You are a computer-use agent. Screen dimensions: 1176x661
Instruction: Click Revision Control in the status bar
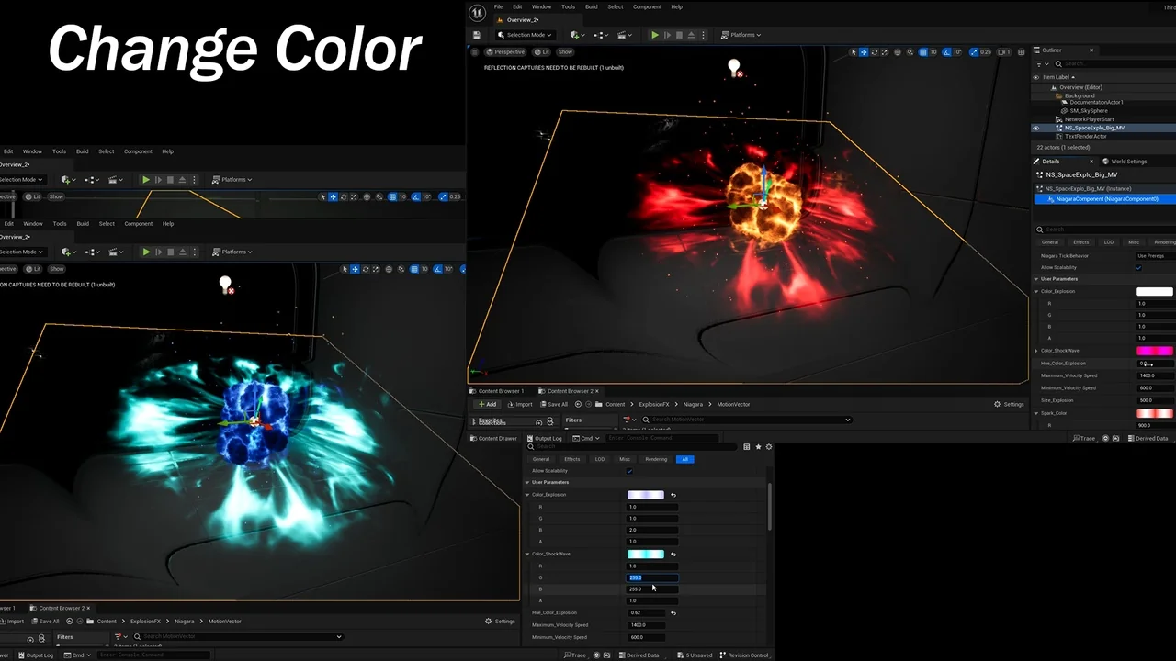[748, 655]
